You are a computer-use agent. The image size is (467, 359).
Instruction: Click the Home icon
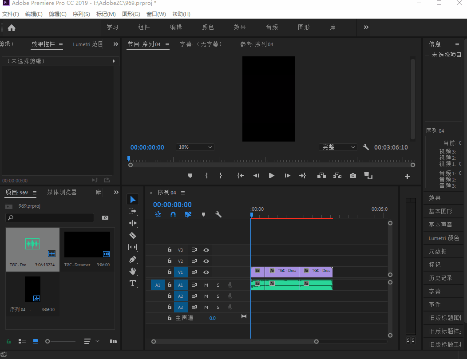[12, 28]
